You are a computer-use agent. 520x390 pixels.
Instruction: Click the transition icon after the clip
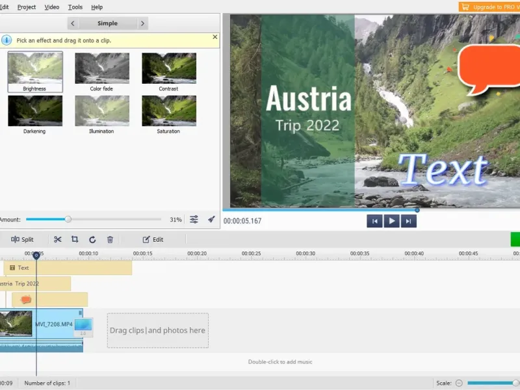[83, 327]
